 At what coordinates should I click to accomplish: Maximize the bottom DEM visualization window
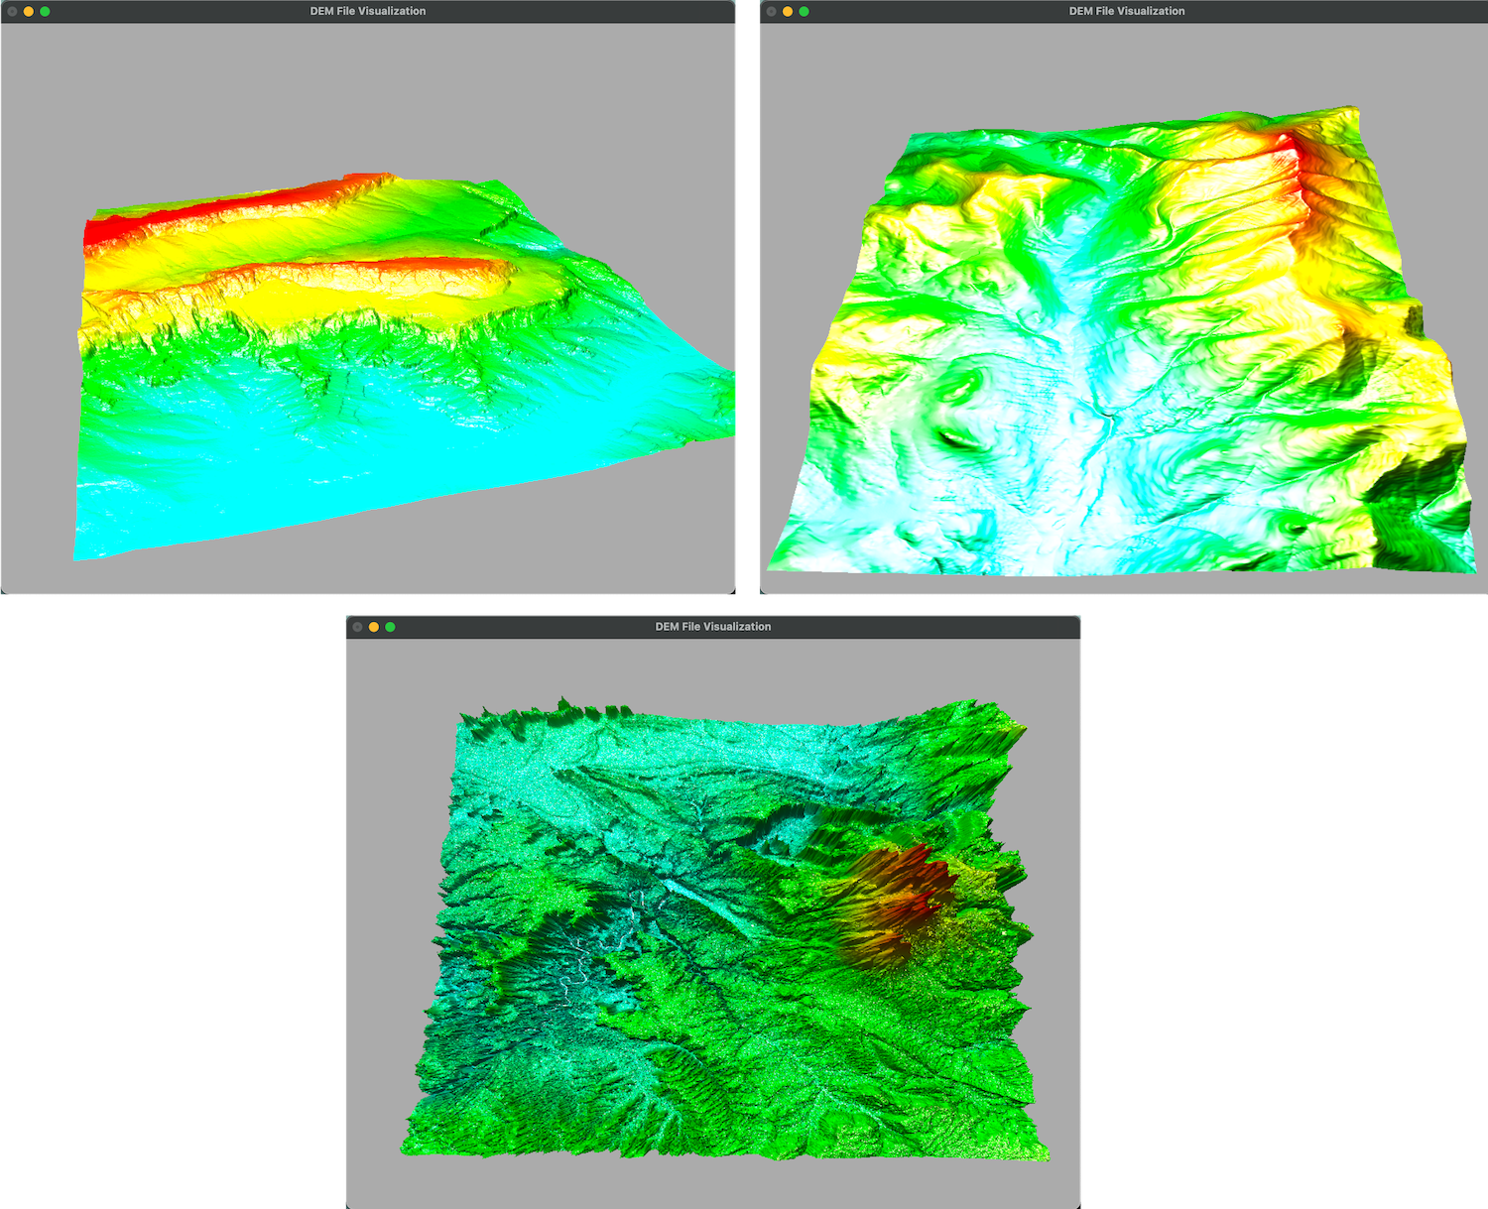[x=390, y=627]
